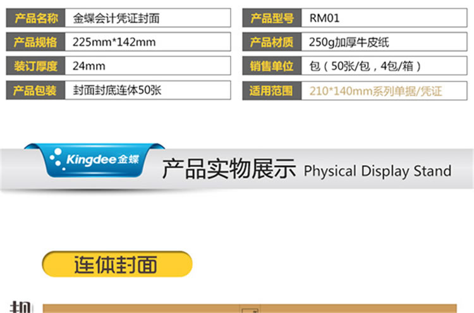Select the value 24mm
This screenshot has height=313, width=474.
pyautogui.click(x=89, y=66)
